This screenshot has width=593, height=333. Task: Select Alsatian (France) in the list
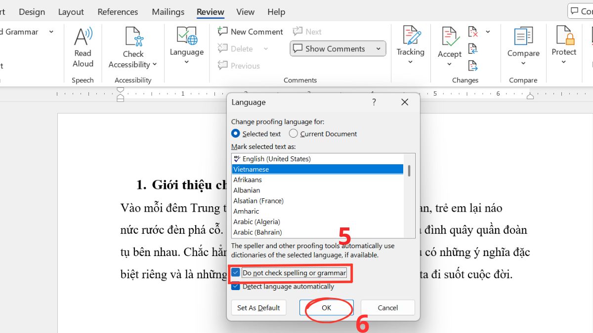318,201
